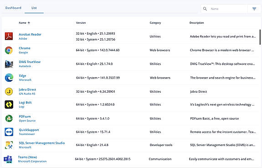Screen dimensions: 262x168
Task: Click the Description column header
Action: 197,23
